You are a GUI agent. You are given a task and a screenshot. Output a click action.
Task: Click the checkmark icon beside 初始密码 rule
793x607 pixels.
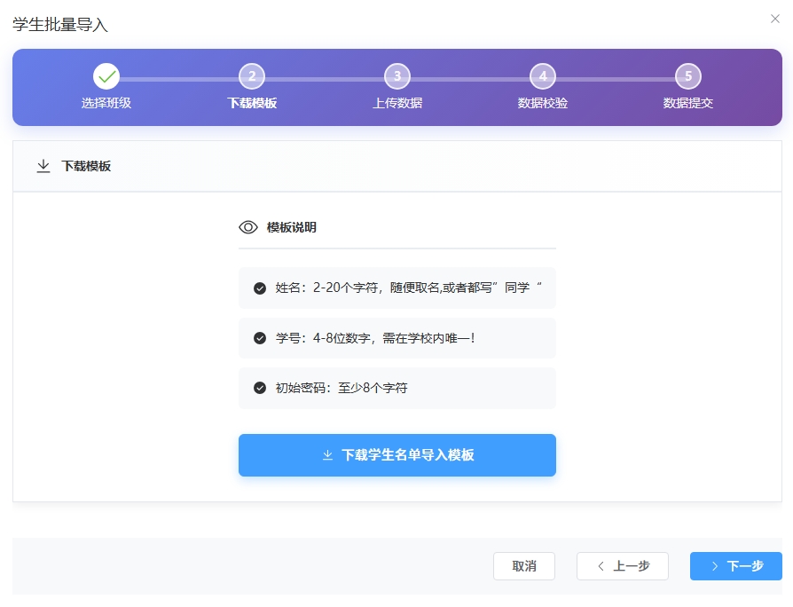(x=259, y=389)
